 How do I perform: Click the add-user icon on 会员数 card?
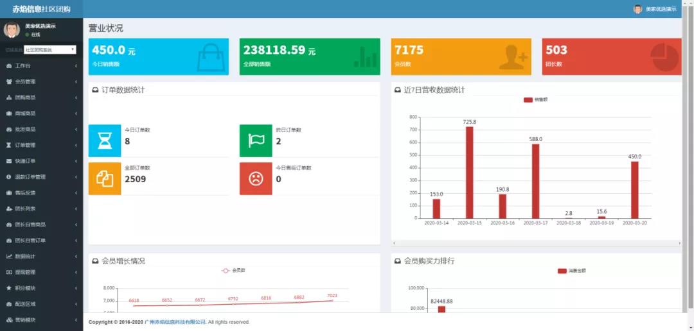pos(513,57)
